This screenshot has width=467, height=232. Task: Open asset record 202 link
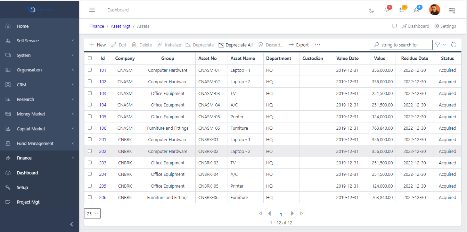[103, 151]
